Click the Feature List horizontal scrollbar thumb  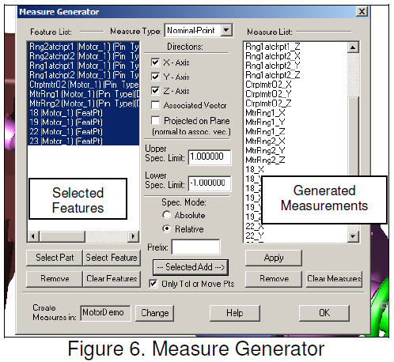click(x=63, y=236)
